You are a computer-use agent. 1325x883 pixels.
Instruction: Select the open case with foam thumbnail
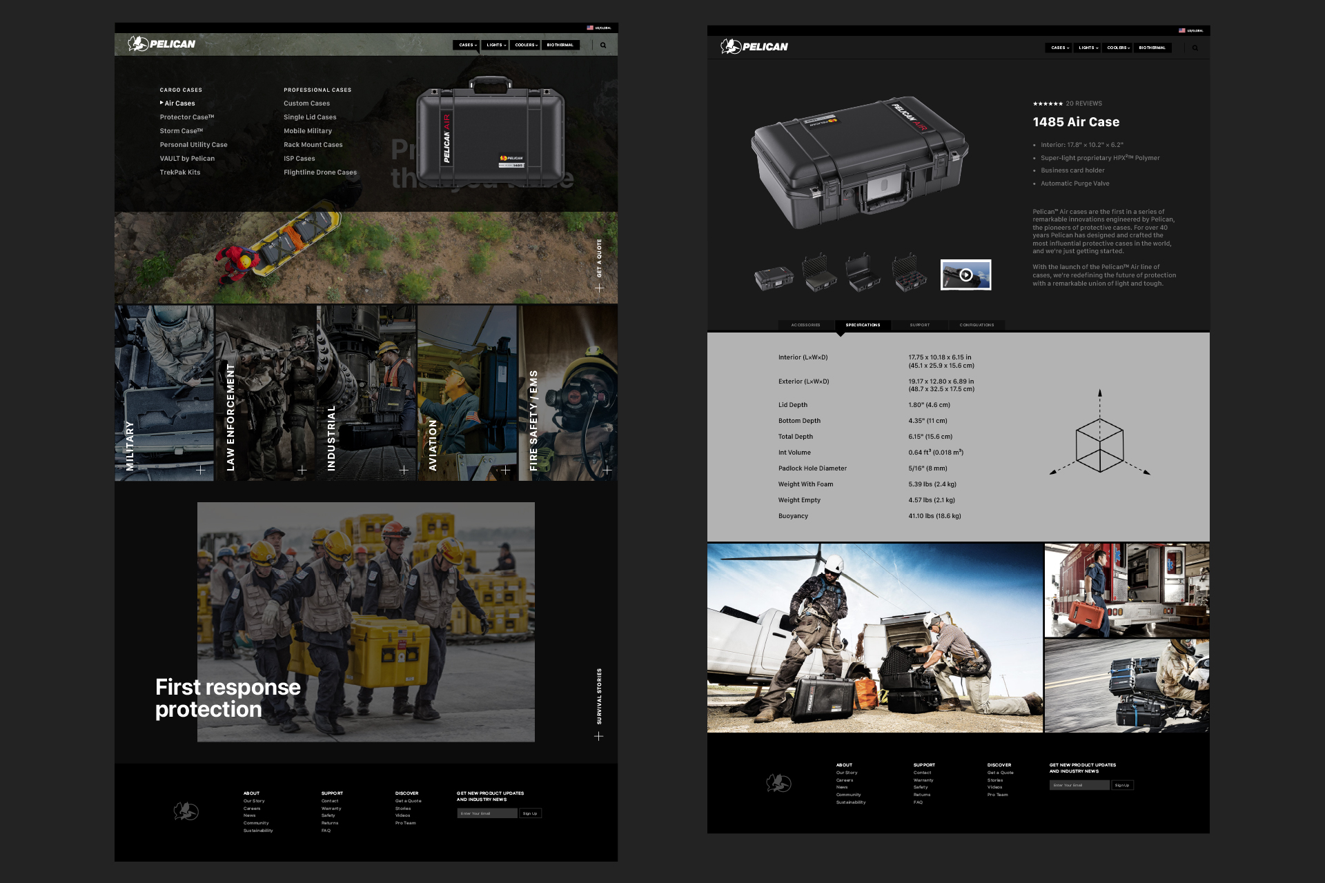(x=818, y=273)
